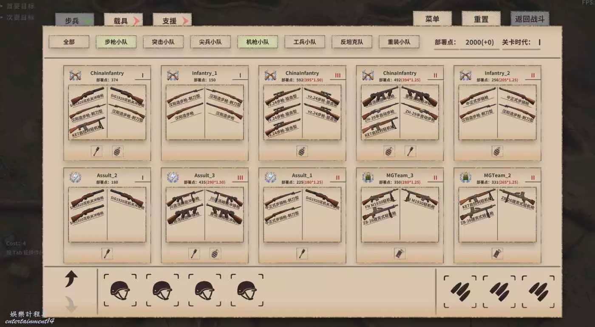
Task: Click the frag grenade icon in Assult_3 card
Action: tap(215, 254)
